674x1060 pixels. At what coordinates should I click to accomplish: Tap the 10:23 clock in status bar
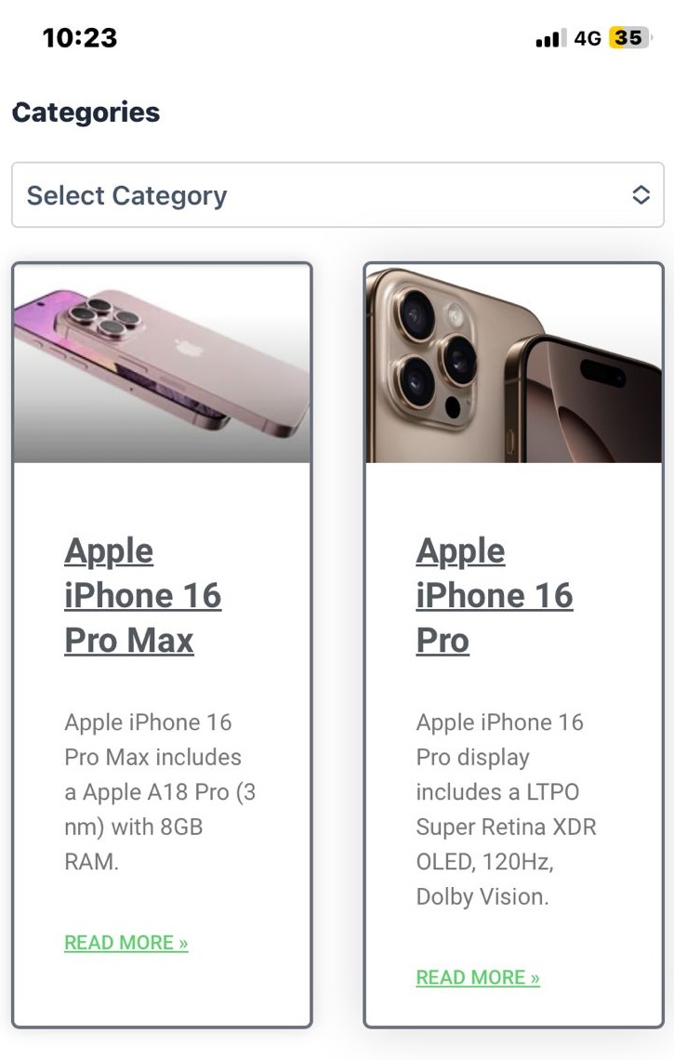point(80,38)
